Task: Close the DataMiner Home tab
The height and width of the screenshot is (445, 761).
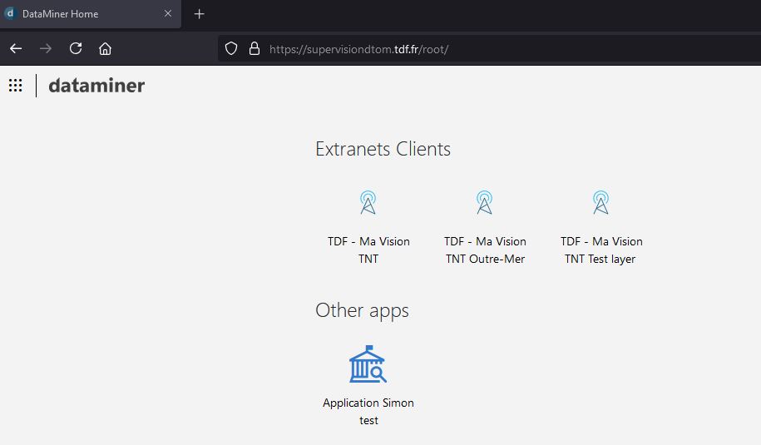Action: pos(168,13)
